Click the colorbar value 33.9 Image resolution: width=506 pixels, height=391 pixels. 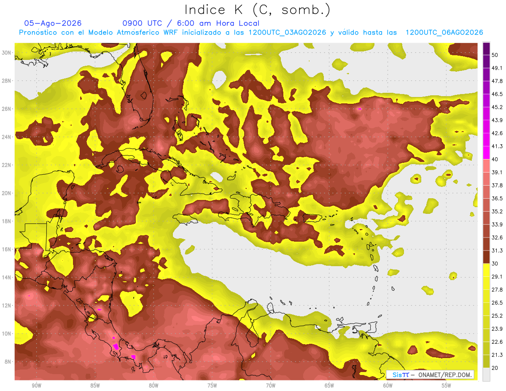pos(498,224)
